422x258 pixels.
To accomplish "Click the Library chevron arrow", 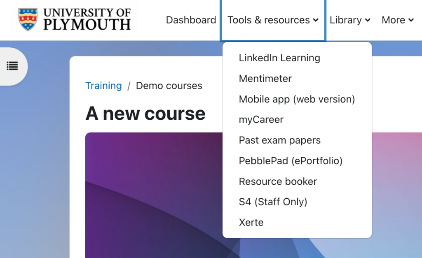I will click(368, 20).
